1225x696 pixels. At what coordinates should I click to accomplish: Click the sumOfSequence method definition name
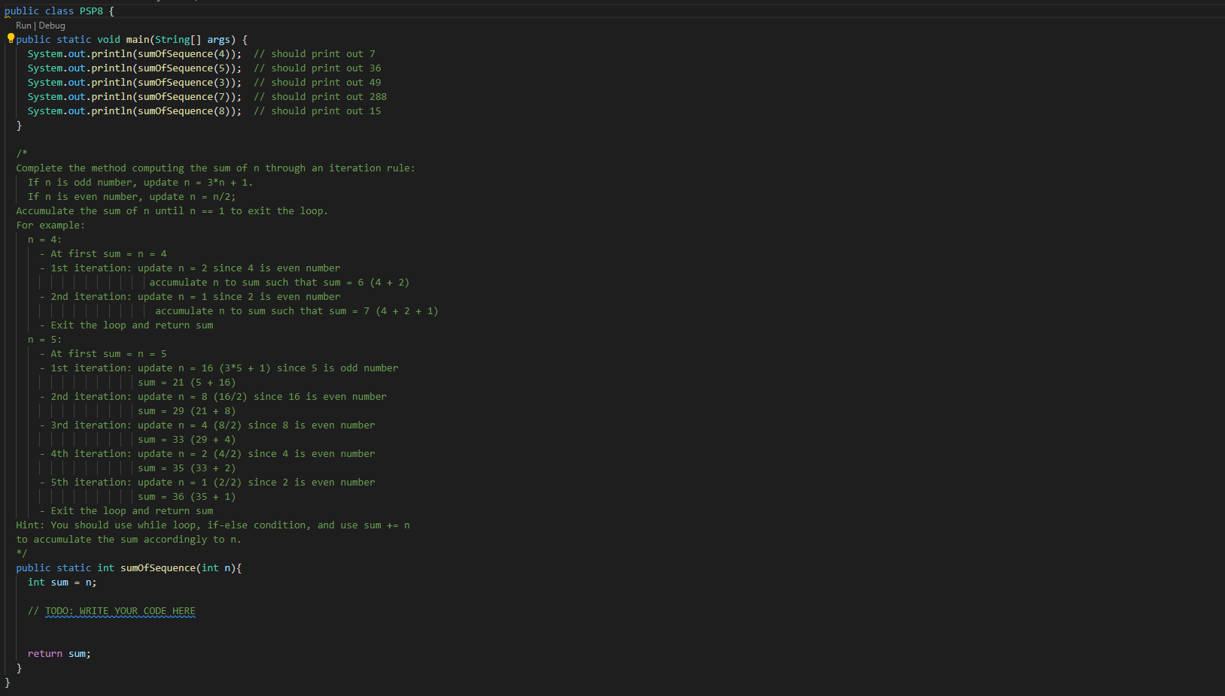(157, 567)
